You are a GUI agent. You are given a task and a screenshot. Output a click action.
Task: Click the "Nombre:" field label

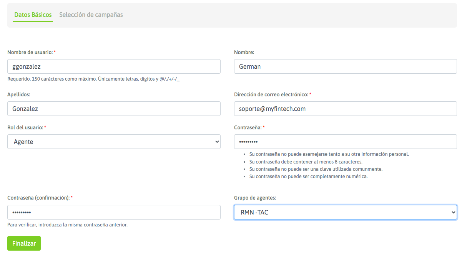[x=244, y=52]
